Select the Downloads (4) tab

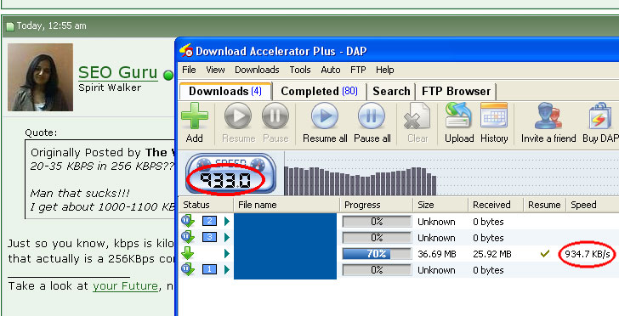tap(225, 91)
